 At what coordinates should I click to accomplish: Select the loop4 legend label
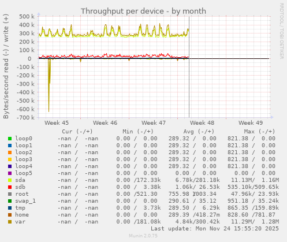tap(24, 166)
